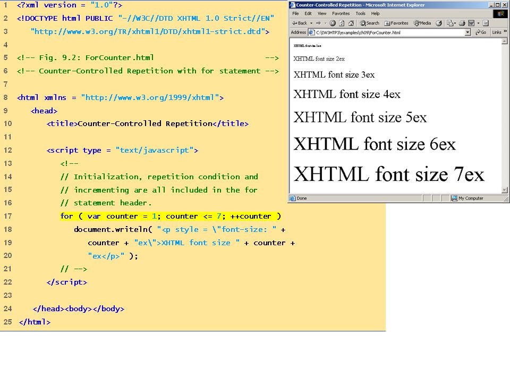Click the scroll down arrow in browser
Viewport: 510px width, 383px height.
click(x=505, y=190)
